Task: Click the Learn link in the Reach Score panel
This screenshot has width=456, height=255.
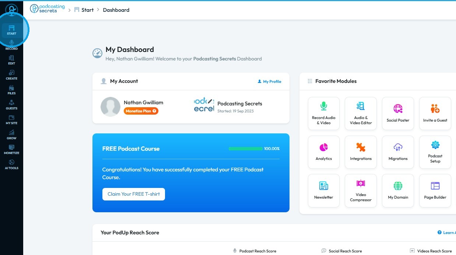Action: (446, 233)
